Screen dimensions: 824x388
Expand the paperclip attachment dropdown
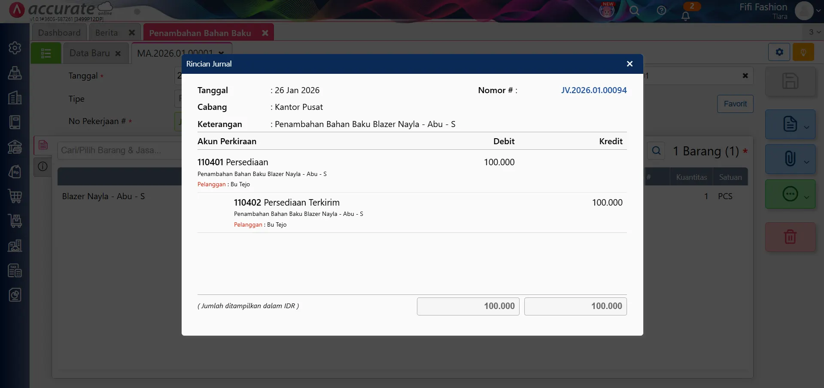(x=806, y=162)
